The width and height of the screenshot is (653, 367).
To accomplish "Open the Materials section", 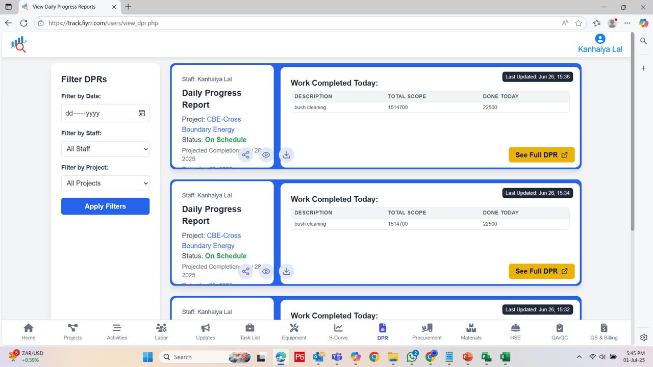I will coord(471,331).
